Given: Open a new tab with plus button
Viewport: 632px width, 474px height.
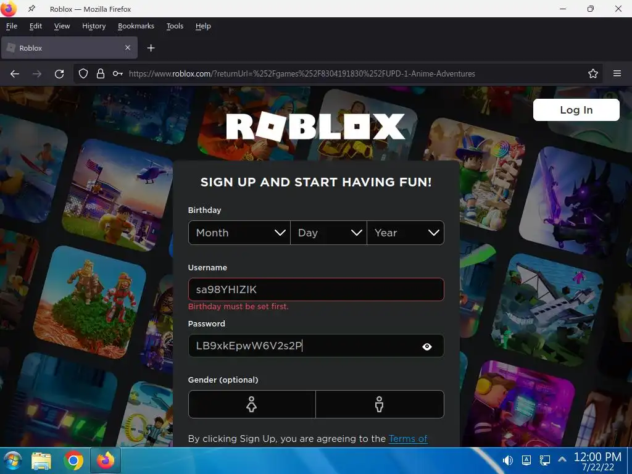Looking at the screenshot, I should [151, 48].
